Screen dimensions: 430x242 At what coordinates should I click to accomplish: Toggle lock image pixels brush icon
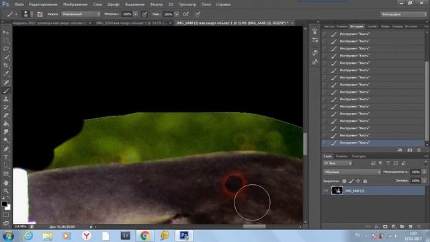coord(351,181)
